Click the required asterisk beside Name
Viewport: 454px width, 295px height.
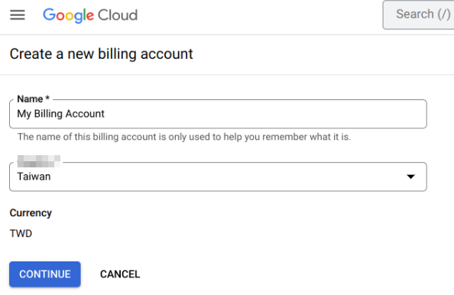coord(47,98)
